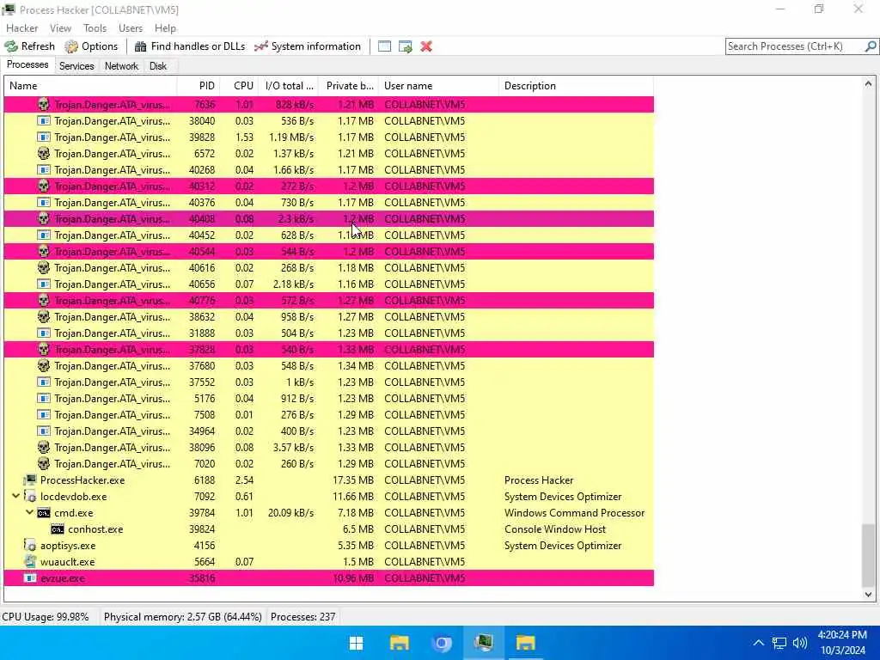
Task: Click window icon of process PID 38040
Action: point(43,120)
